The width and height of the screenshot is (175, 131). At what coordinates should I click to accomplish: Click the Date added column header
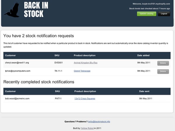coord(143,55)
